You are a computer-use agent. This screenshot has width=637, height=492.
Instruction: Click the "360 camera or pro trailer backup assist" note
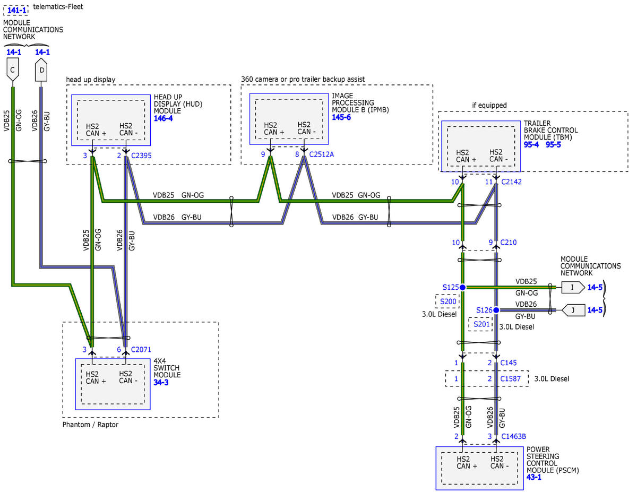[303, 79]
